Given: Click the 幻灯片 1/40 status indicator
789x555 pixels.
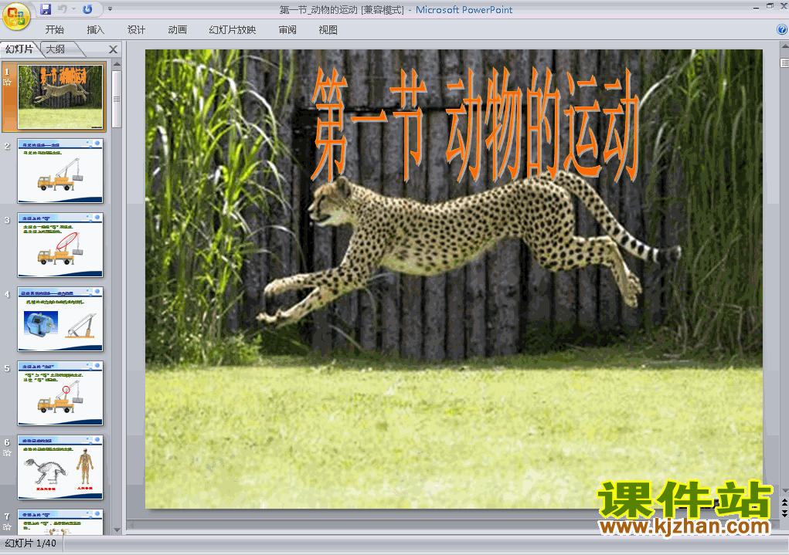Looking at the screenshot, I should [x=31, y=543].
